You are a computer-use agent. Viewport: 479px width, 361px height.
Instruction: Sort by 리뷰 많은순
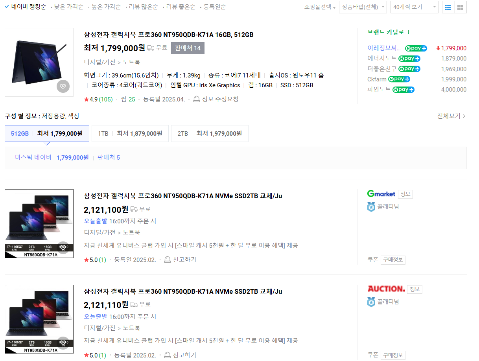pos(144,7)
